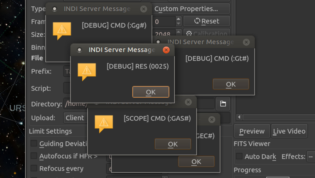Enable the Guiding Deviation limit checkbox
This screenshot has height=178, width=315.
[x=34, y=143]
